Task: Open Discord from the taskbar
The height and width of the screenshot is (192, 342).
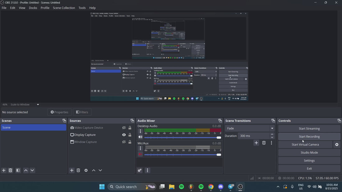Action: click(x=220, y=187)
